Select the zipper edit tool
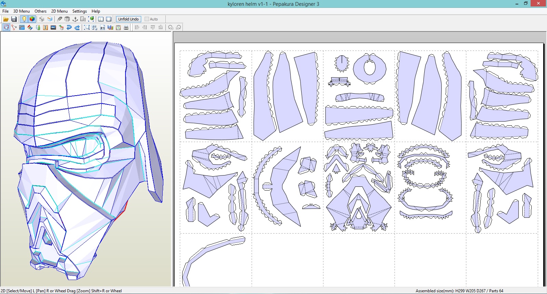The image size is (547, 294). tap(22, 27)
